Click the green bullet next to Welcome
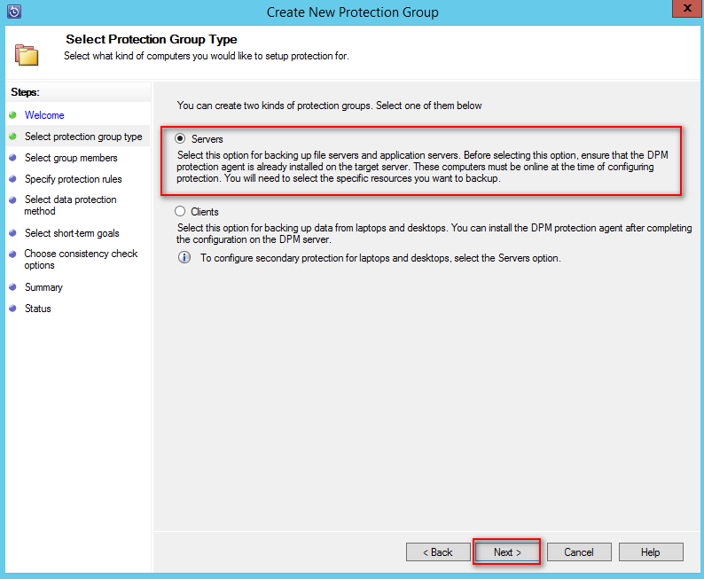 pos(12,115)
